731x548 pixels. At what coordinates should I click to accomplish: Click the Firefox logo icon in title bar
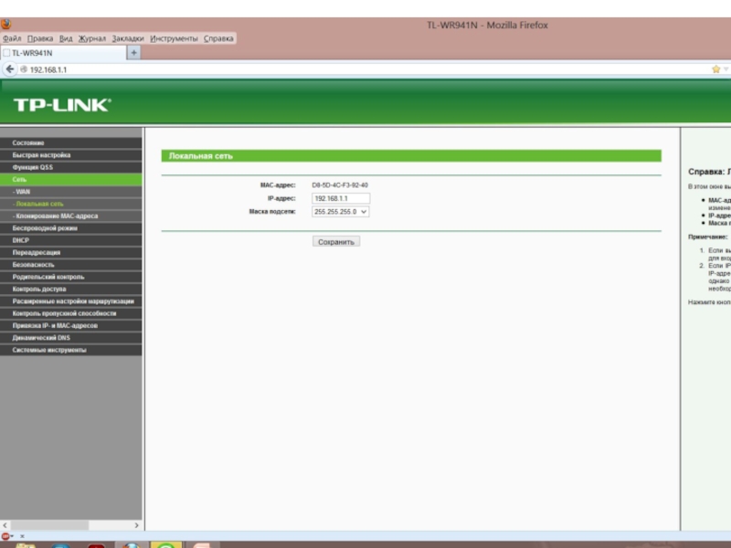click(x=6, y=25)
